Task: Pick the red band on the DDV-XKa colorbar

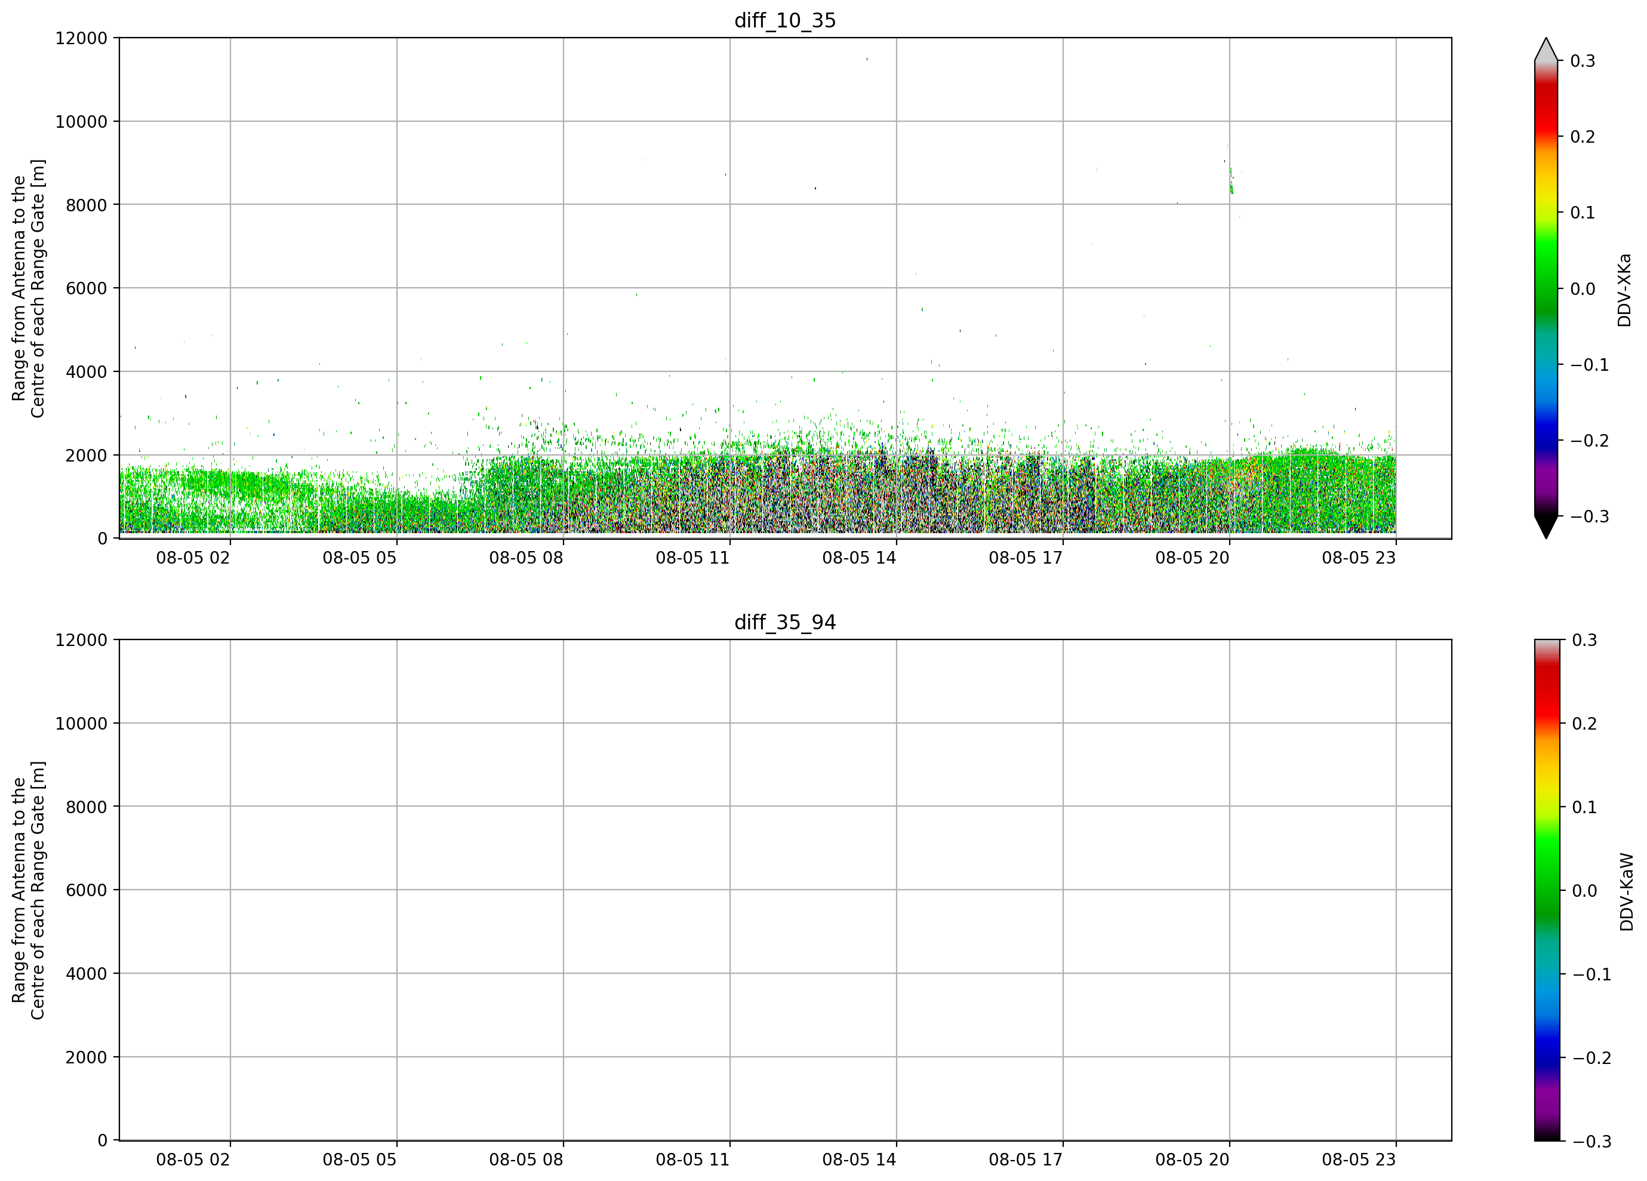Action: 1546,109
